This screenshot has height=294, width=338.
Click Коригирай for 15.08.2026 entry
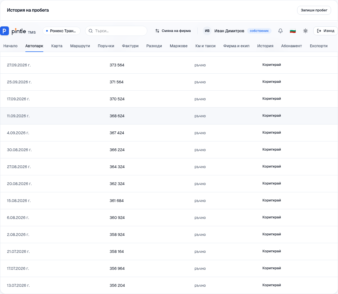[272, 200]
